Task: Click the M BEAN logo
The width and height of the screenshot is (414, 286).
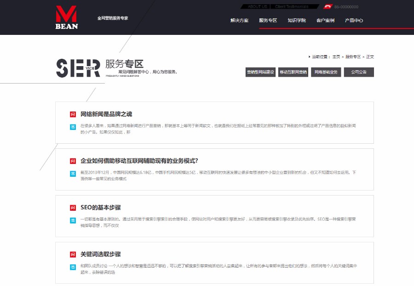Action: 67,17
